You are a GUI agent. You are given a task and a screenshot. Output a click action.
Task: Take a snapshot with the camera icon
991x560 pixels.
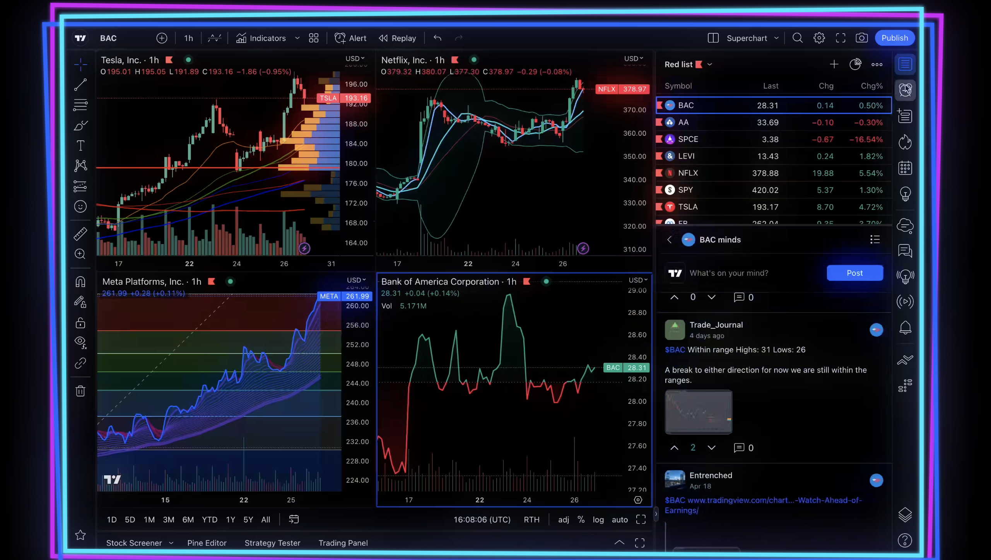click(861, 38)
